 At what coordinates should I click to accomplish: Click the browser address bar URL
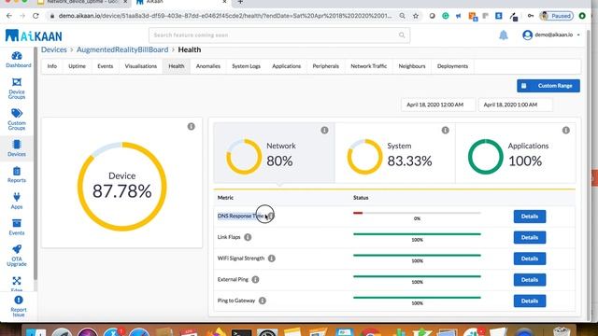[x=225, y=16]
